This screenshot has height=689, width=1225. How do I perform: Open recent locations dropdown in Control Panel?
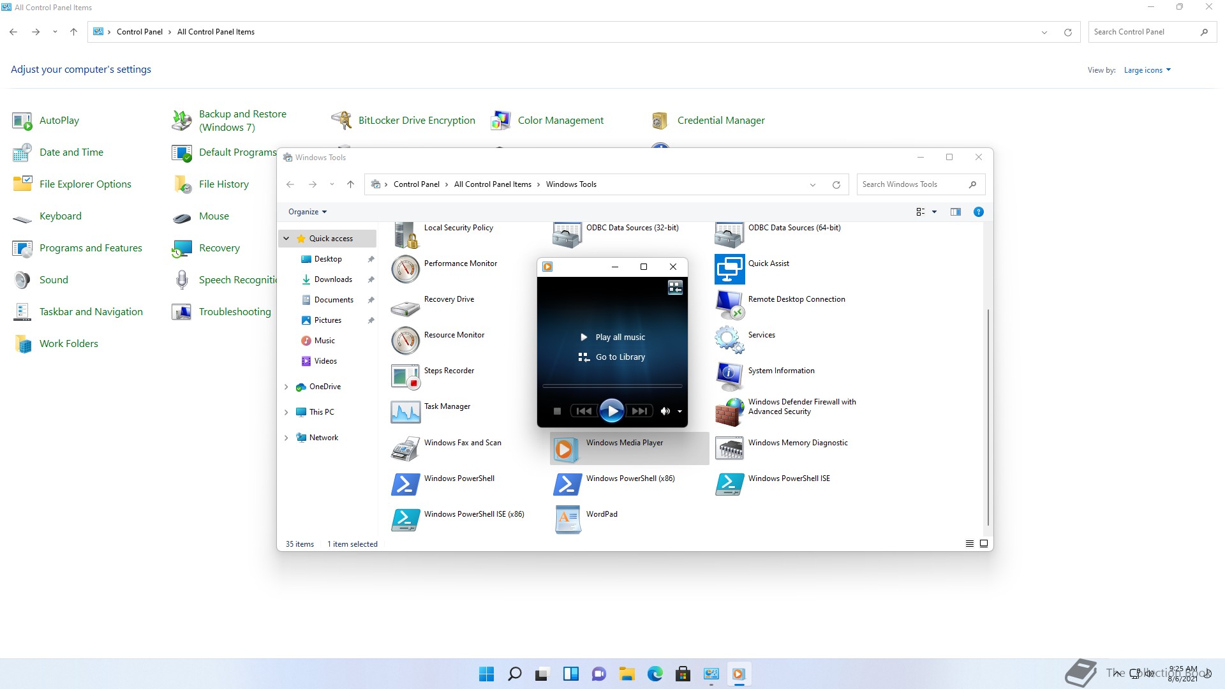[x=55, y=32]
